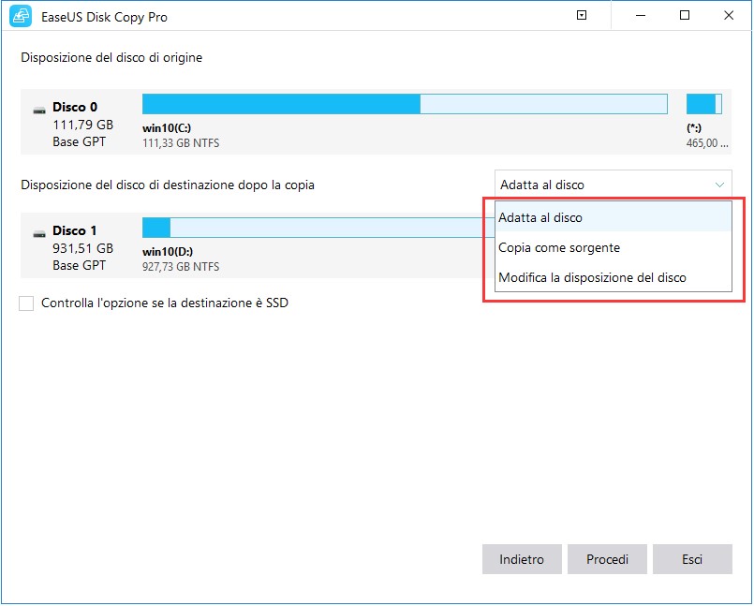Screen dimensions: 754x606
Task: Click the '931,51 GB' disk size
Action: pyautogui.click(x=82, y=248)
